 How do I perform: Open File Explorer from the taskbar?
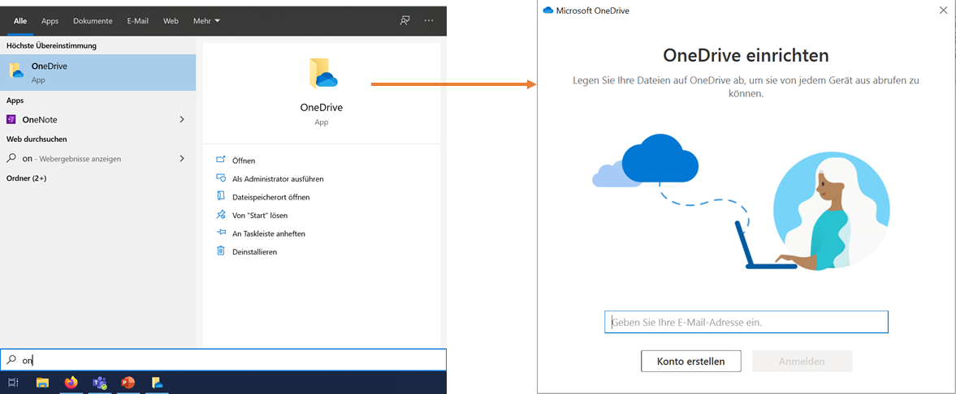(x=42, y=383)
